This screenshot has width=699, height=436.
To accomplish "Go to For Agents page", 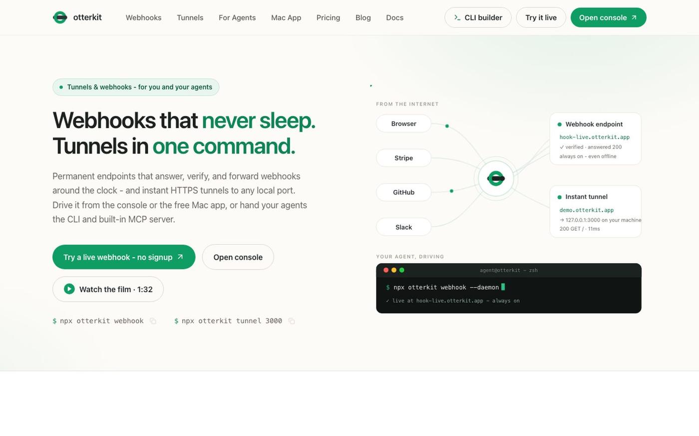I will pos(237,17).
